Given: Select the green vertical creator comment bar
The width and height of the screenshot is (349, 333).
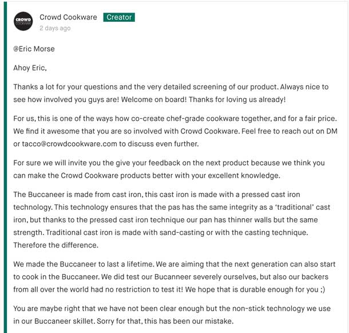Looking at the screenshot, I should coord(5,167).
